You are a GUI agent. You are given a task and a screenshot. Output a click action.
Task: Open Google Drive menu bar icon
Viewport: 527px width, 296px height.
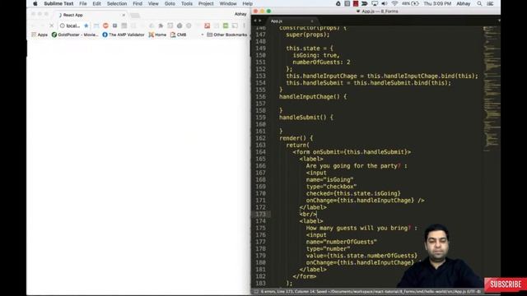point(338,3)
